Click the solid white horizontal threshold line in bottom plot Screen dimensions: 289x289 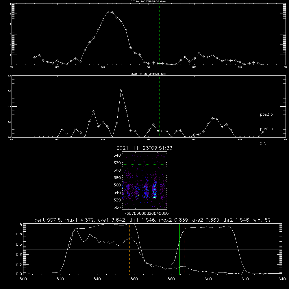(153, 249)
